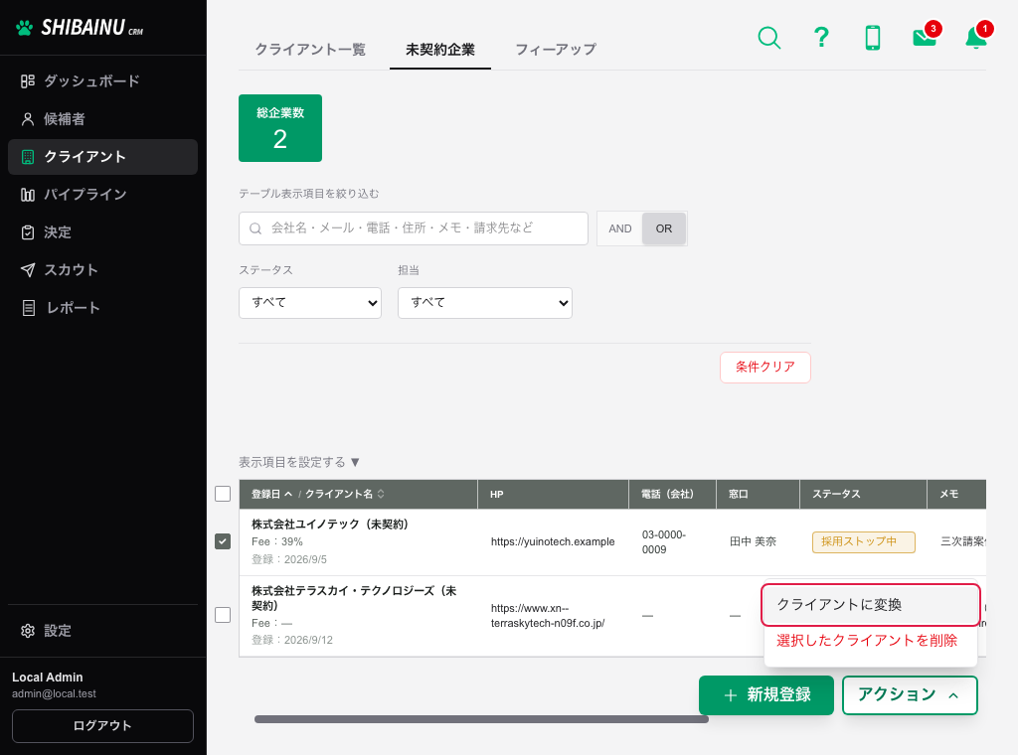This screenshot has height=755, width=1018.
Task: Sort by 登録日 ascending arrow
Action: (x=288, y=494)
